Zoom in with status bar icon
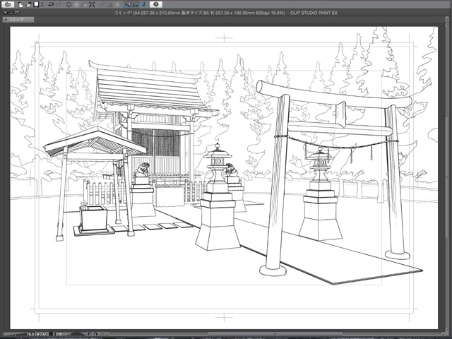452x339 pixels. pos(44,334)
